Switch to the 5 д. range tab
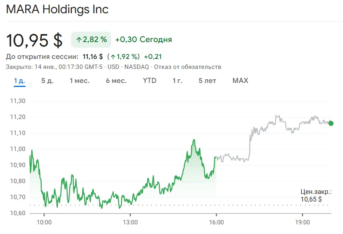Image resolution: width=343 pixels, height=234 pixels. (x=47, y=81)
